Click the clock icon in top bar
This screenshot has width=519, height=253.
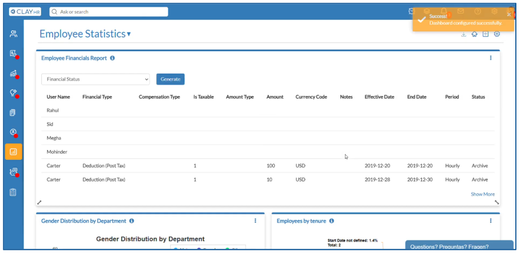tap(412, 11)
